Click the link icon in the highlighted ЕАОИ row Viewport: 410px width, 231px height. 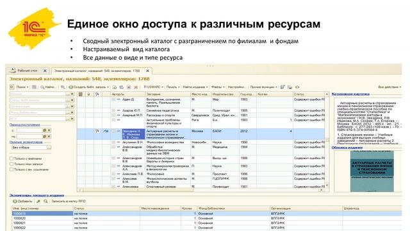[106, 131]
